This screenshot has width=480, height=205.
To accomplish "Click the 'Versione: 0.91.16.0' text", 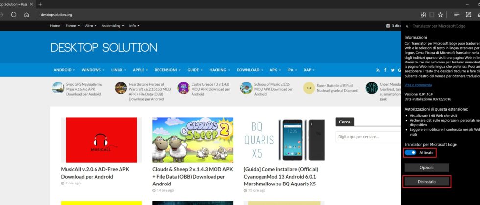I will [419, 94].
